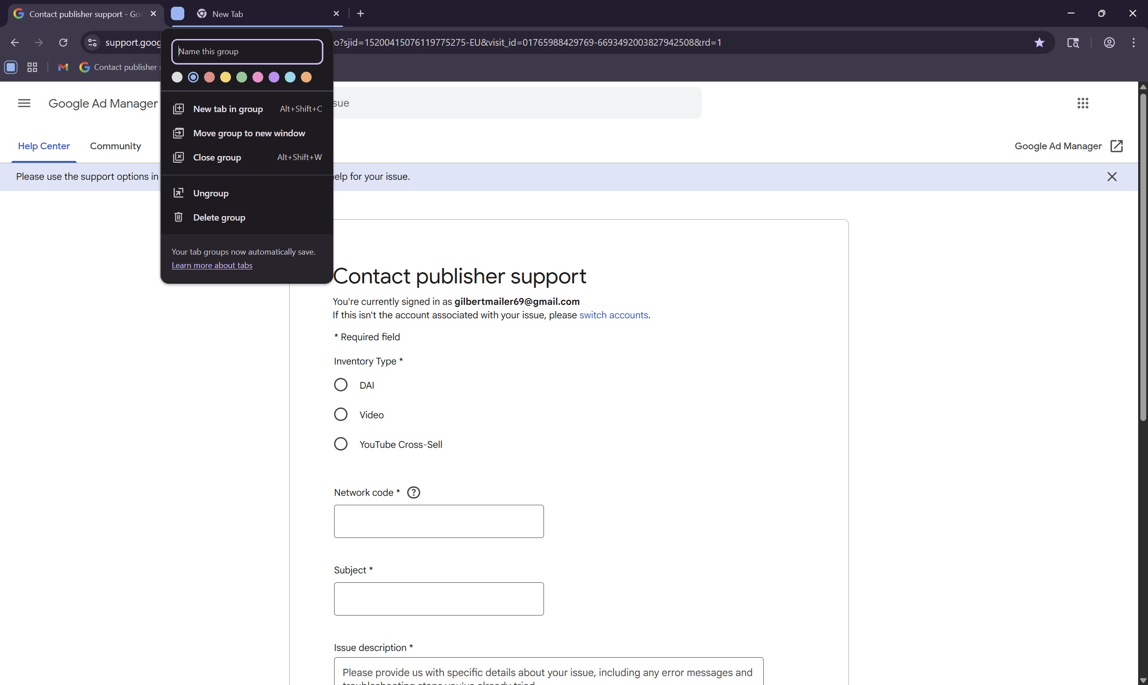This screenshot has width=1148, height=685.
Task: Open the hamburger main menu
Action: click(24, 103)
